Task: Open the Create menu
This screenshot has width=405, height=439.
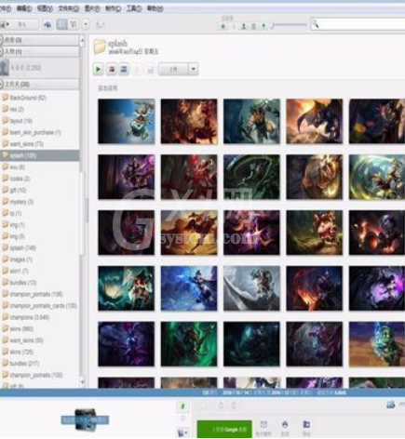Action: 113,8
